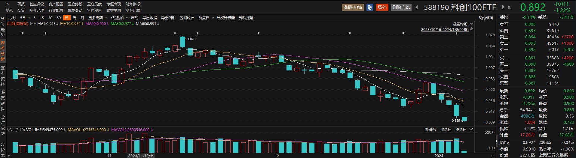Click the alert bell icon beside ETF name
The height and width of the screenshot is (158, 576).
[x=509, y=7]
